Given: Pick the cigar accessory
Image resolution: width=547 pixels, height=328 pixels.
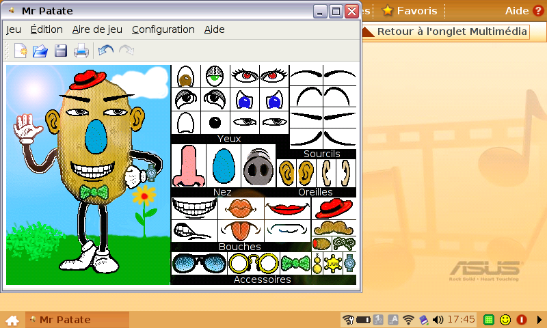Looking at the screenshot, I should [321, 244].
